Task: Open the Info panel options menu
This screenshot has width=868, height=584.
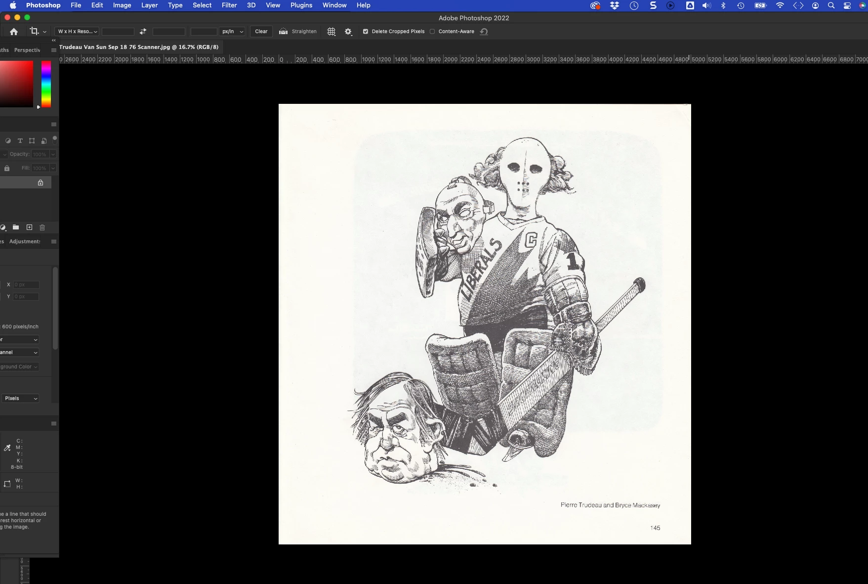Action: (54, 423)
